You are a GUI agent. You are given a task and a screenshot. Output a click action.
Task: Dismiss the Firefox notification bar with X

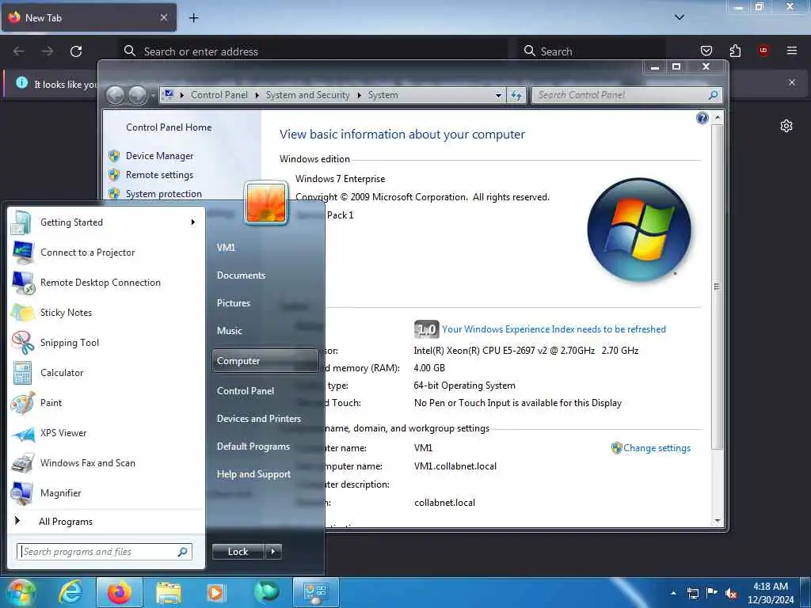791,82
